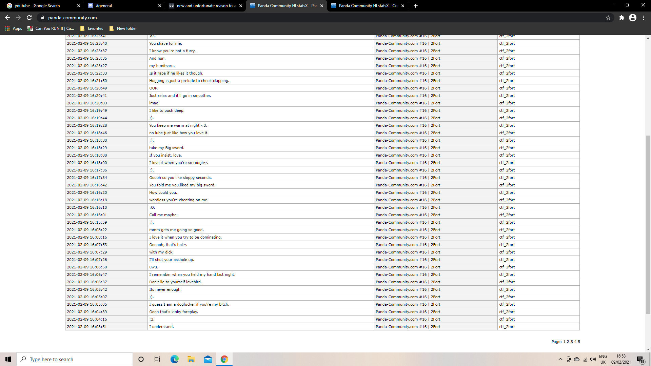651x366 pixels.
Task: Open the favorites bookmark folder
Action: pyautogui.click(x=92, y=28)
